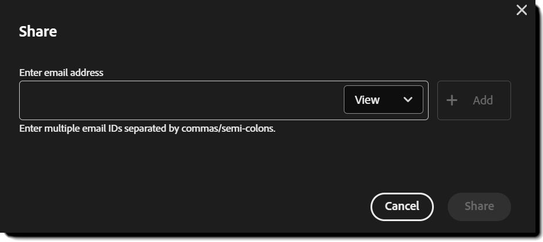
Task: Expand the access level combo box showing View
Action: point(383,100)
